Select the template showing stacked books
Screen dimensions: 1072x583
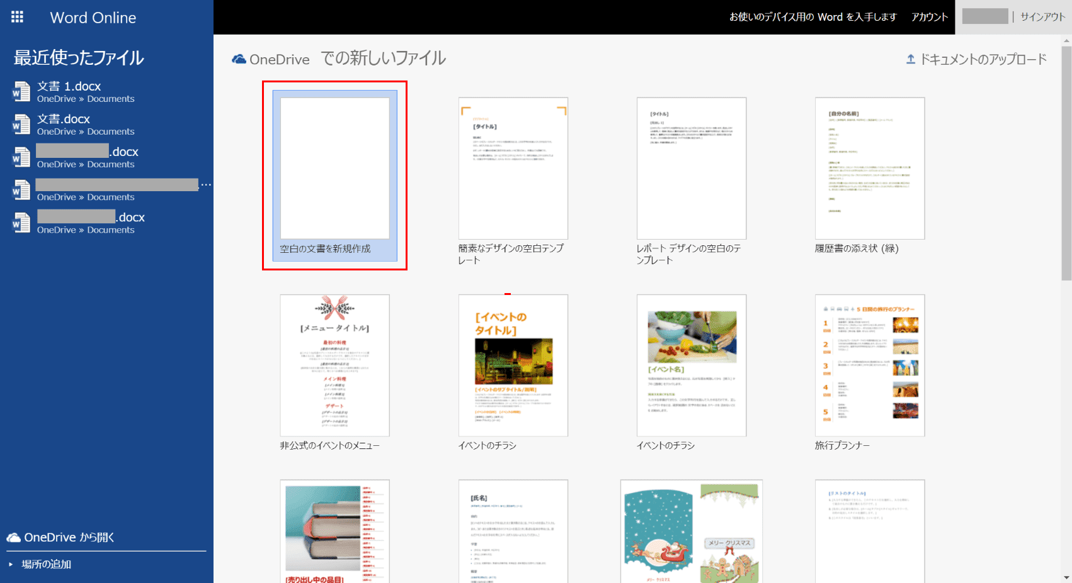pos(335,531)
